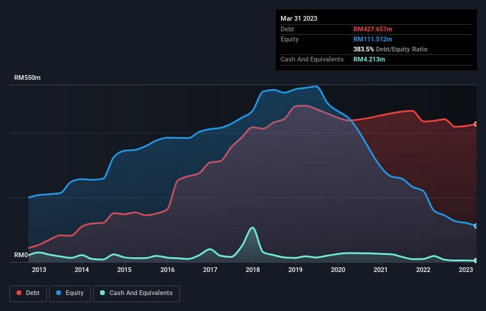
Task: Click the 383.5% Debt/Equity Ratio text
Action: point(390,49)
